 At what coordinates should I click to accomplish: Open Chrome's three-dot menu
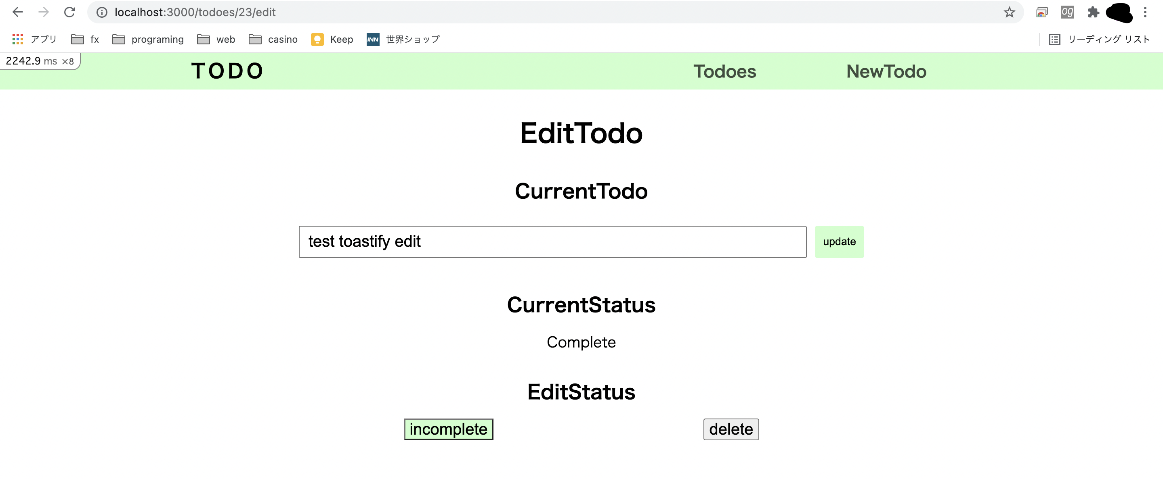(x=1145, y=12)
